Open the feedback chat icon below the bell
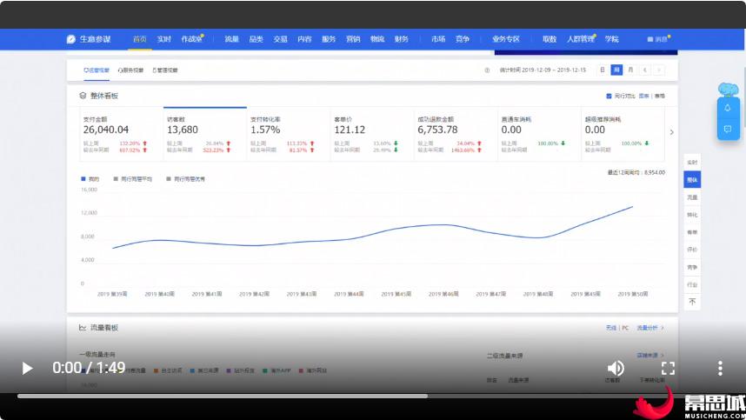The height and width of the screenshot is (420, 746). (x=728, y=129)
